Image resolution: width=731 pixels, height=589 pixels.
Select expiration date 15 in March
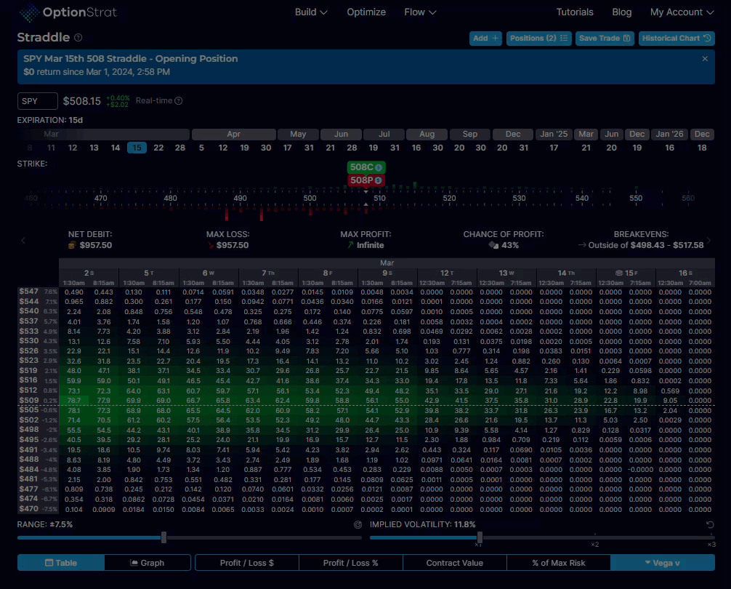(137, 148)
